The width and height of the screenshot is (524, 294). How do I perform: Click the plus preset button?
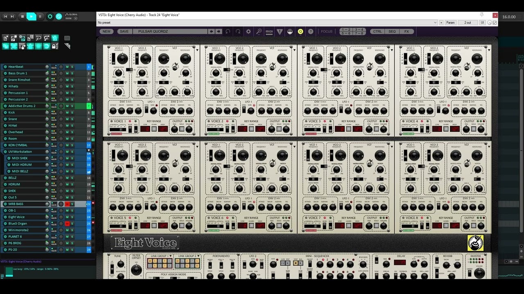tap(441, 22)
